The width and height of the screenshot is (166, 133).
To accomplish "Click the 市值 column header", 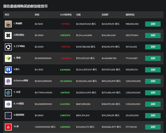I will pos(78,15).
